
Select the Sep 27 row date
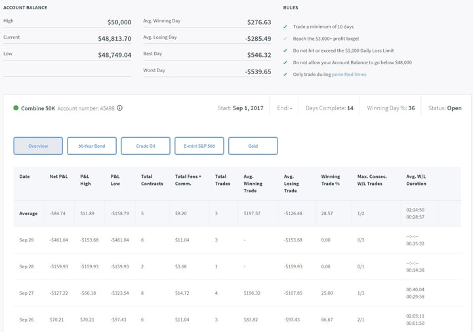[26, 293]
